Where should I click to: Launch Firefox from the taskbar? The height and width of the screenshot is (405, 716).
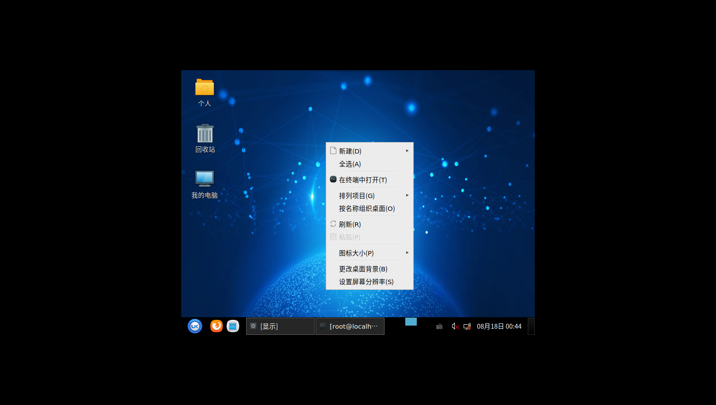click(x=217, y=326)
